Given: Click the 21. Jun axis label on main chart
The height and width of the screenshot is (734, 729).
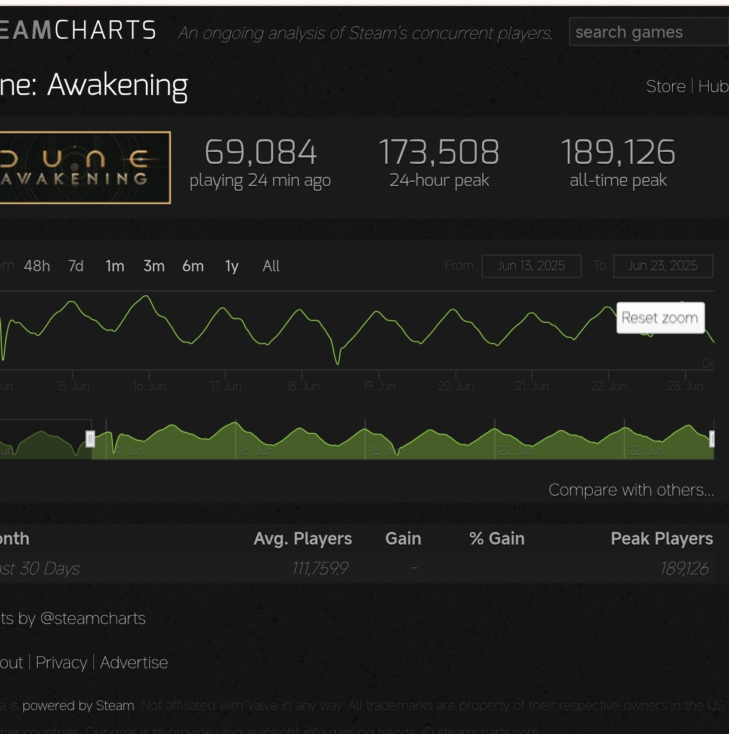Looking at the screenshot, I should [x=532, y=386].
